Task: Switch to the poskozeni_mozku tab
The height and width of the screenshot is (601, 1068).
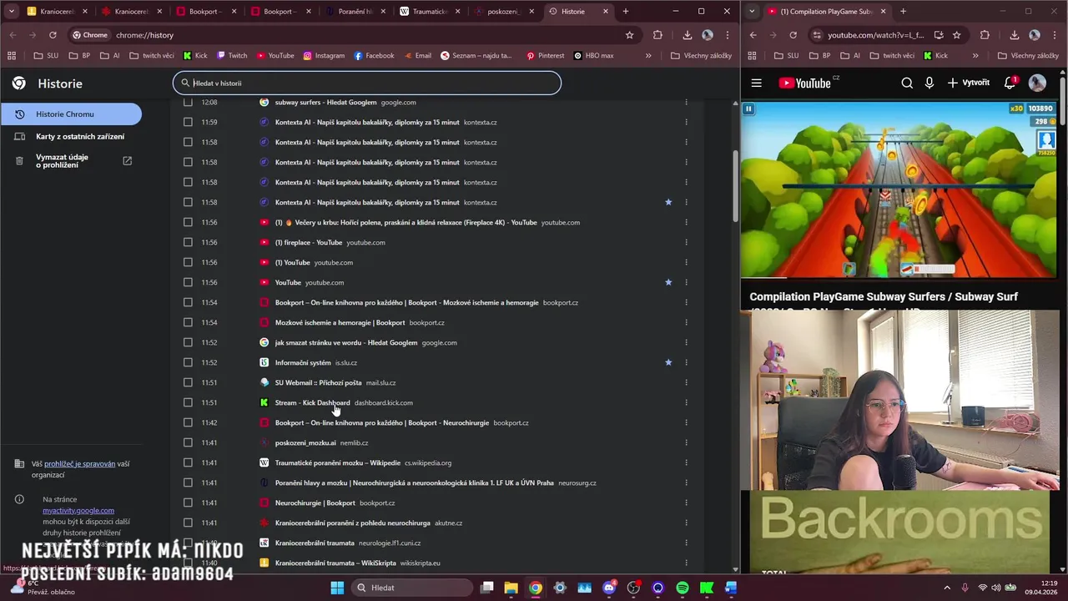Action: [503, 12]
